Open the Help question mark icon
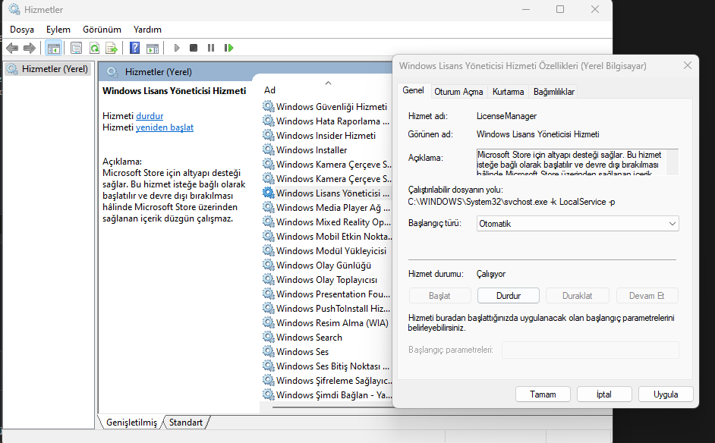Image resolution: width=715 pixels, height=443 pixels. coord(134,48)
